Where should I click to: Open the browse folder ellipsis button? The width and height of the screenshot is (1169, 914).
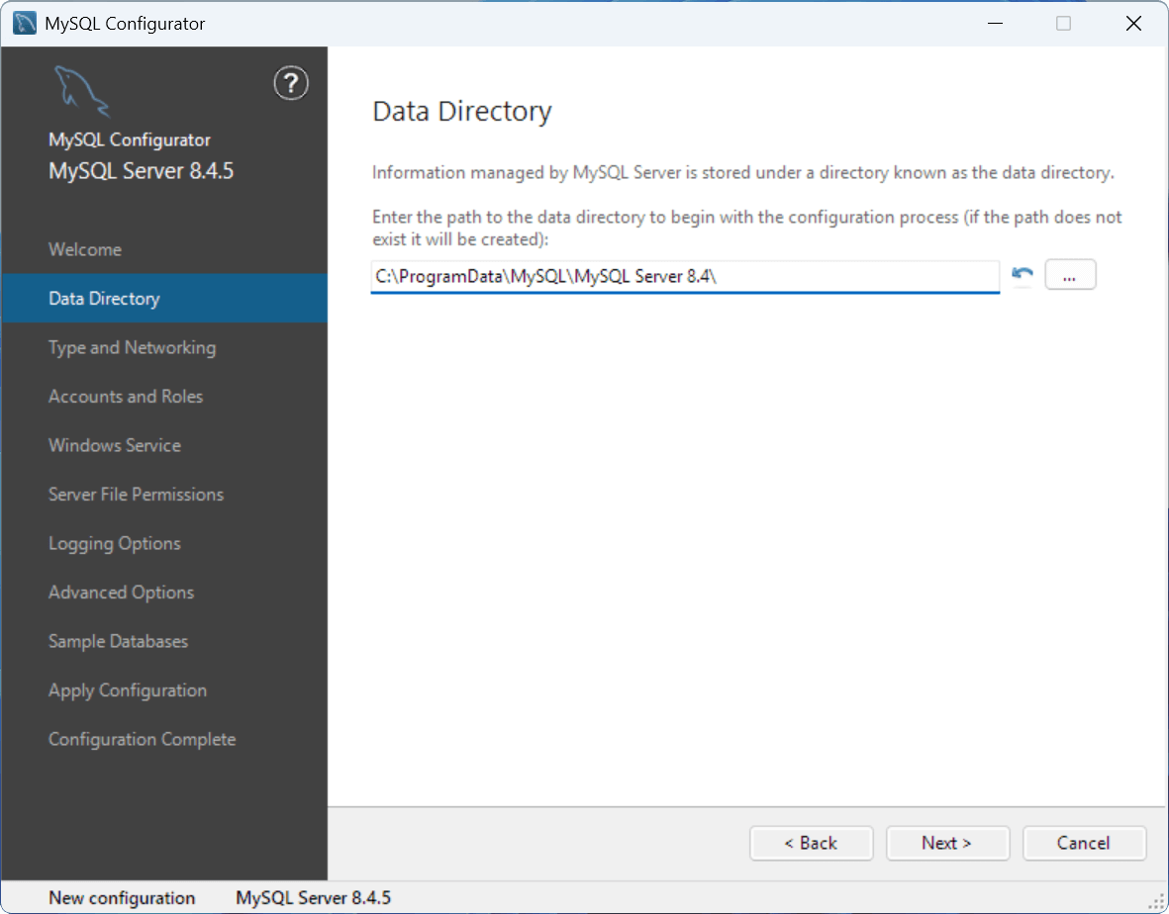tap(1070, 275)
